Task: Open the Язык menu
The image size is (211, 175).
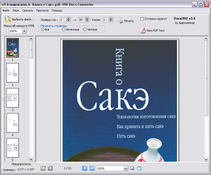Action: coord(16,10)
